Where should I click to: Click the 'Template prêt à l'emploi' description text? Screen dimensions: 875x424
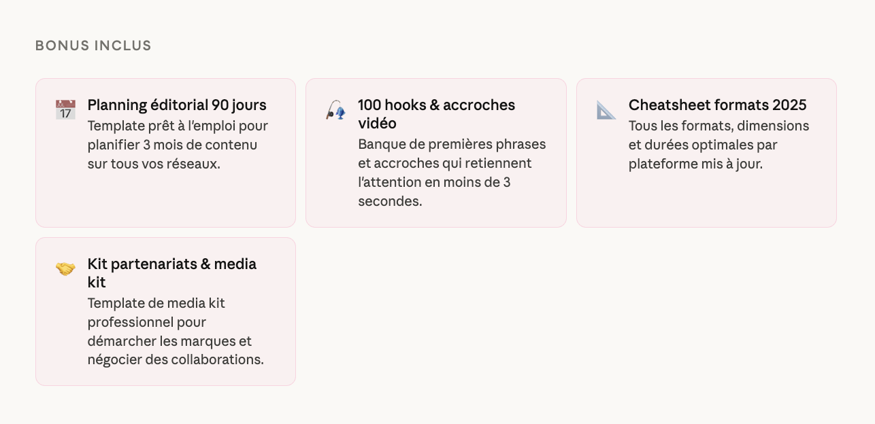(178, 126)
